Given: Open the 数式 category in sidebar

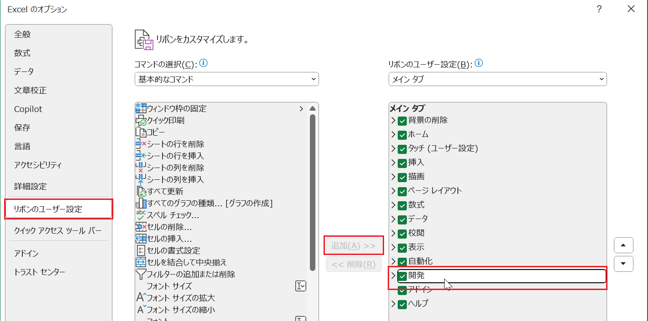Looking at the screenshot, I should tap(22, 53).
